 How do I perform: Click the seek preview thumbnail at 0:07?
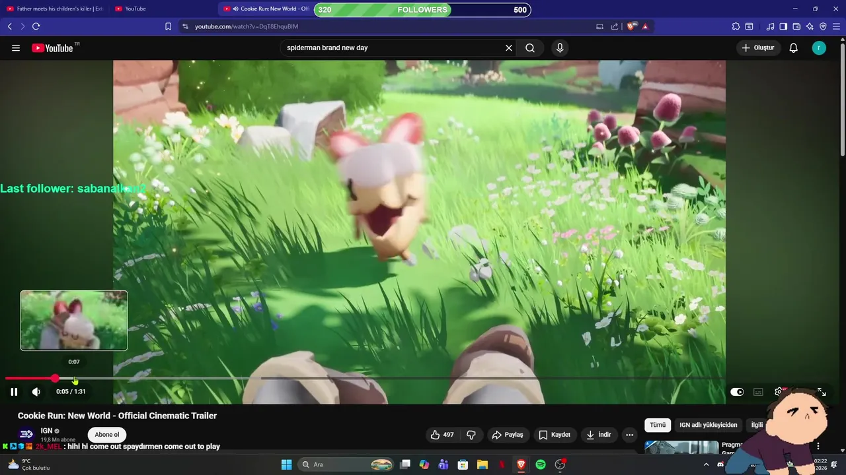tap(74, 321)
